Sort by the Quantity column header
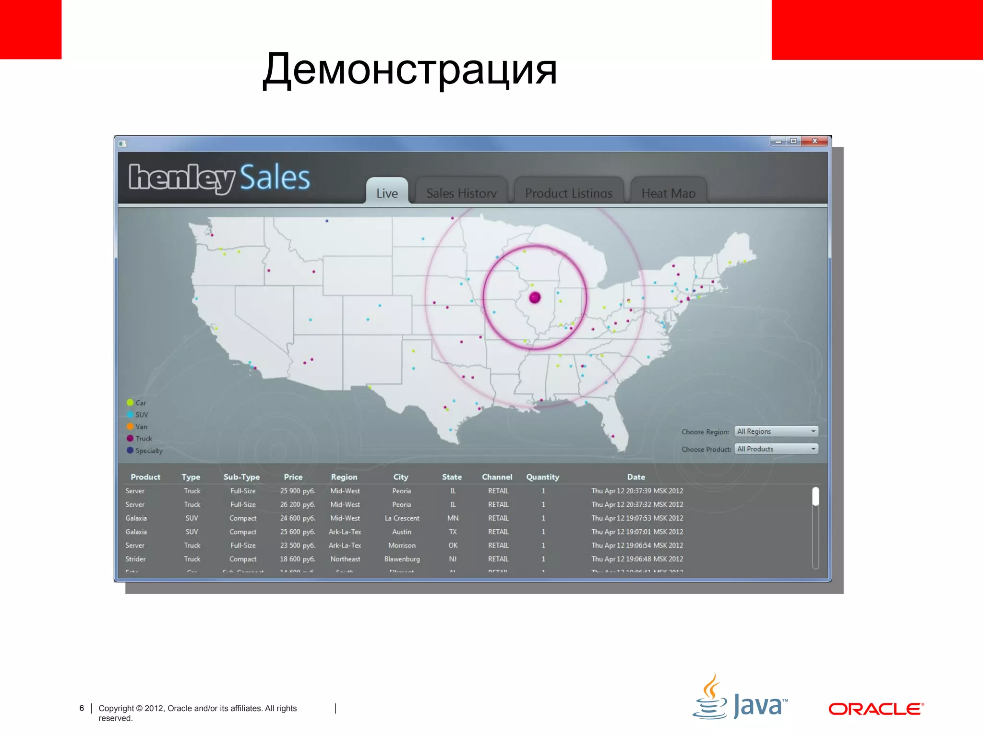983x737 pixels. [543, 477]
